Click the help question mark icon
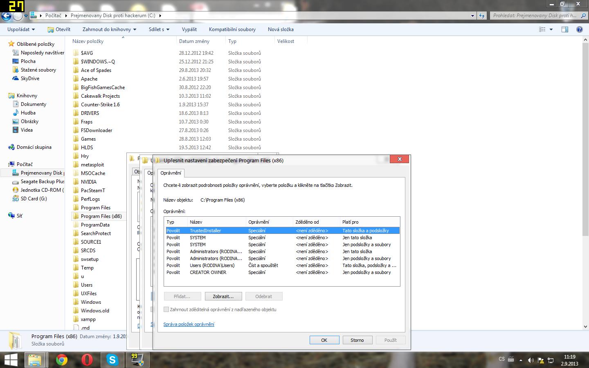589x368 pixels. tap(579, 29)
